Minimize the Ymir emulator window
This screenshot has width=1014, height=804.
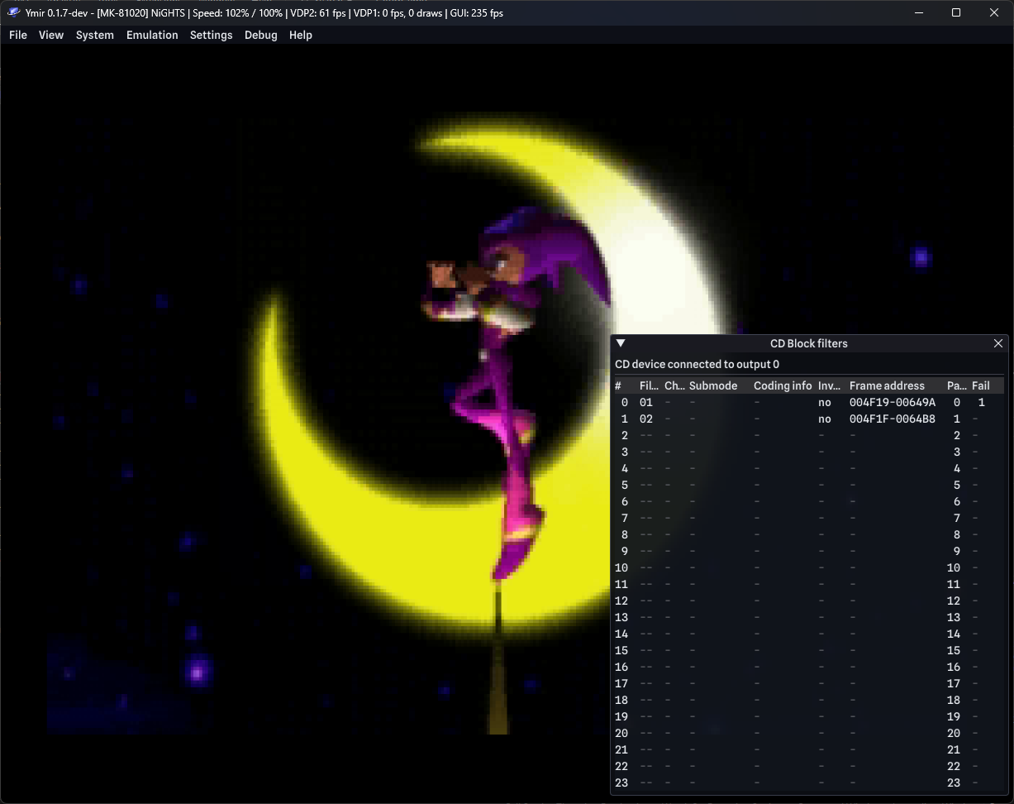920,12
